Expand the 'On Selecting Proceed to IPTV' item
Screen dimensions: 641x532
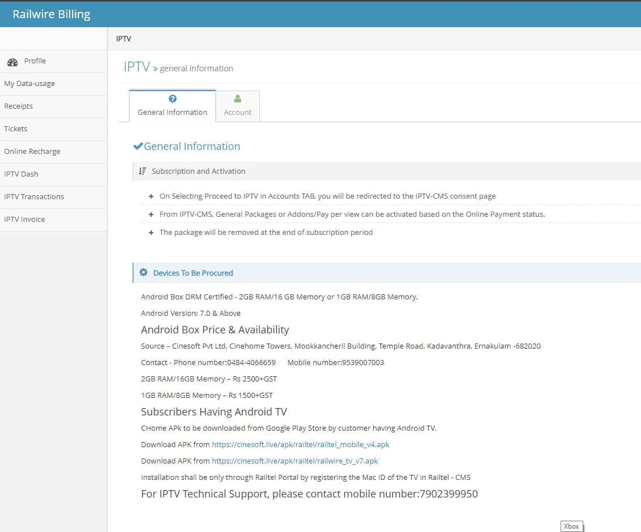point(151,196)
